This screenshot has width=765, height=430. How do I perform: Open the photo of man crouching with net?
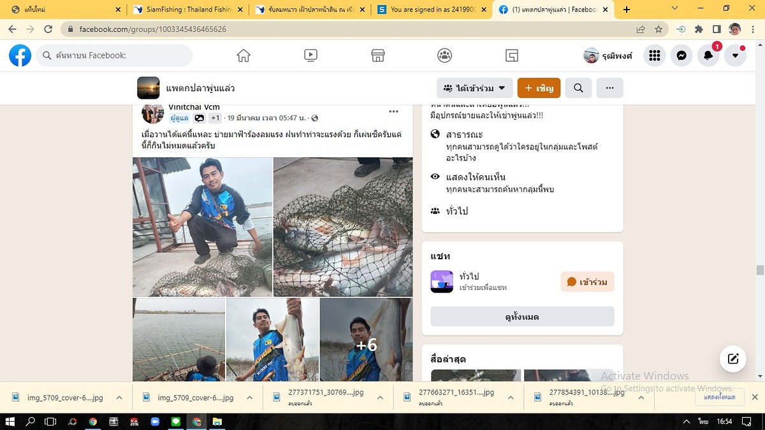202,227
